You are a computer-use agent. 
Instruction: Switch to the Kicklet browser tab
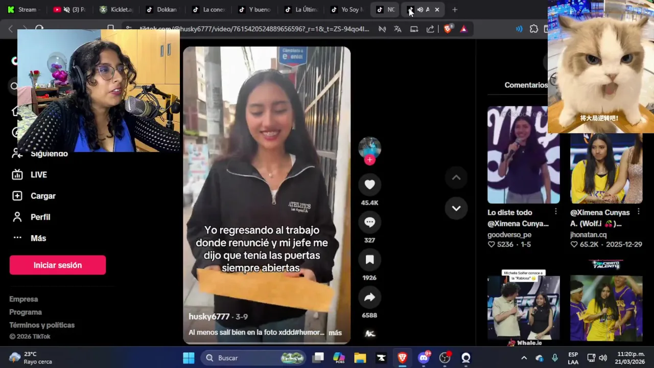point(116,9)
